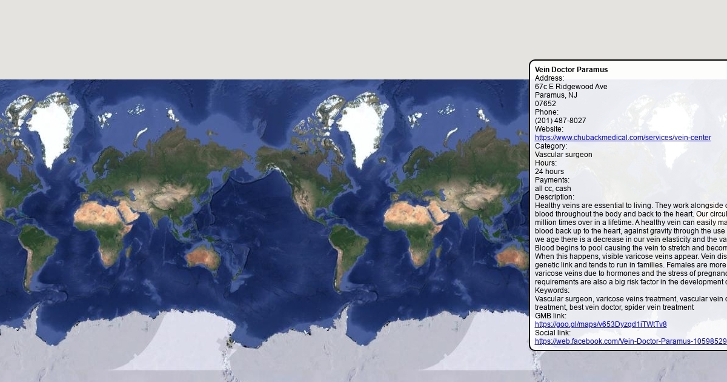Click the 'all cc, cash' payments text

pos(553,189)
